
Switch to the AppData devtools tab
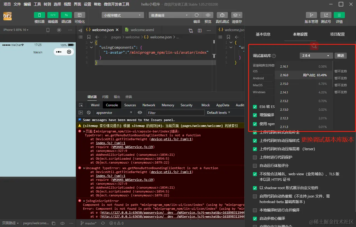click(223, 105)
